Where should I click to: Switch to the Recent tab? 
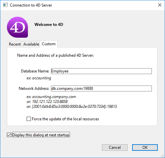coord(15,44)
